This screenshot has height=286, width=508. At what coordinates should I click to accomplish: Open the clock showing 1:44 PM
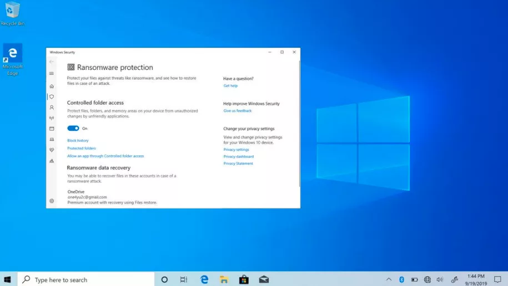[x=476, y=279]
